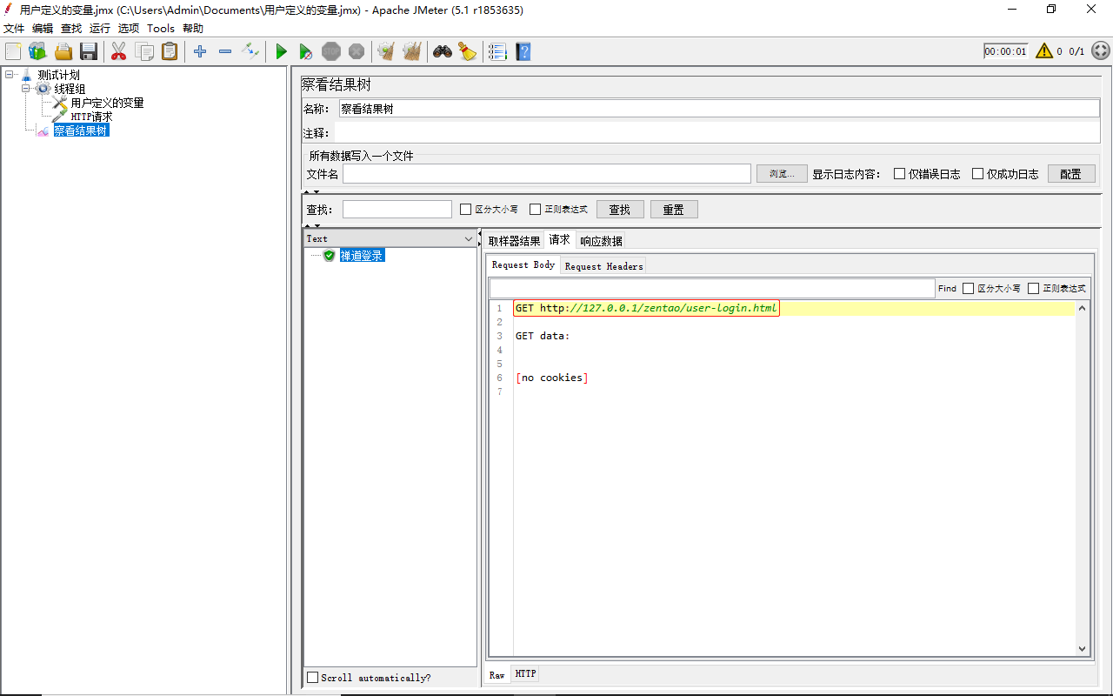Click the Reset Search brush icon
Screen dimensions: 1113x696
coord(468,52)
